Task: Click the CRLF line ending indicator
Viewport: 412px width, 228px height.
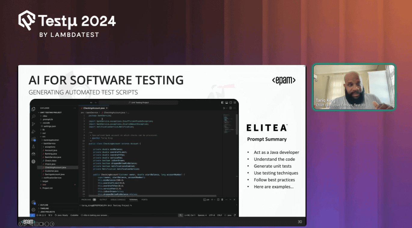Action: pos(220,215)
